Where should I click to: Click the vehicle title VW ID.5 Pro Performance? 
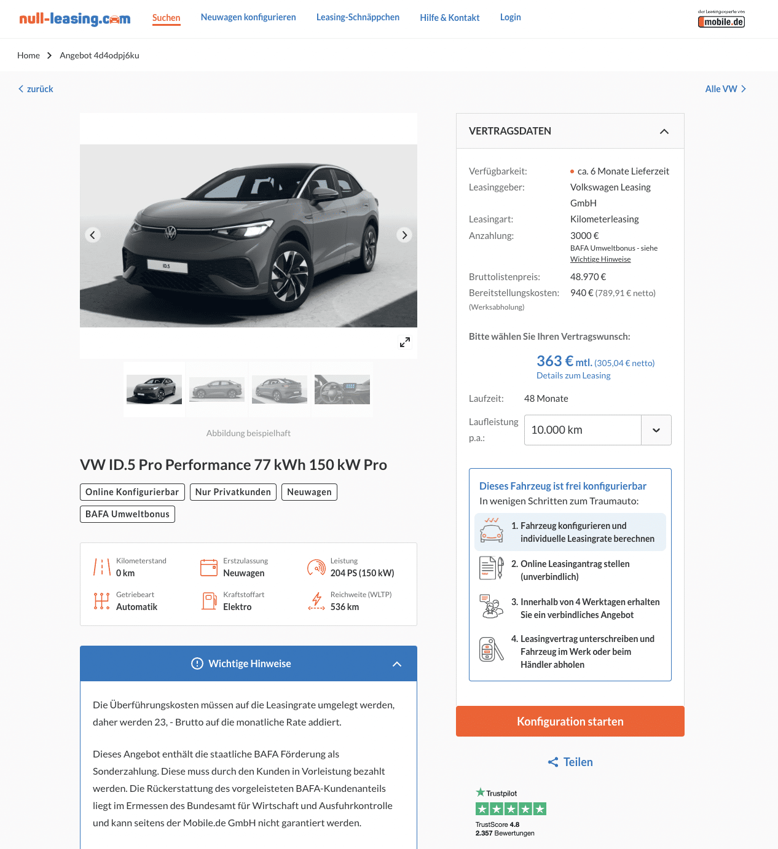pos(234,464)
